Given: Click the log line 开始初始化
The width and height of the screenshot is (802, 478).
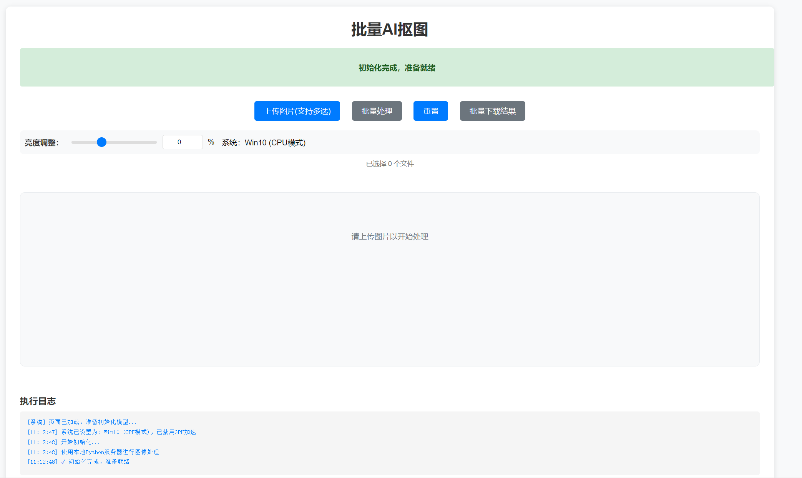Looking at the screenshot, I should pos(64,442).
